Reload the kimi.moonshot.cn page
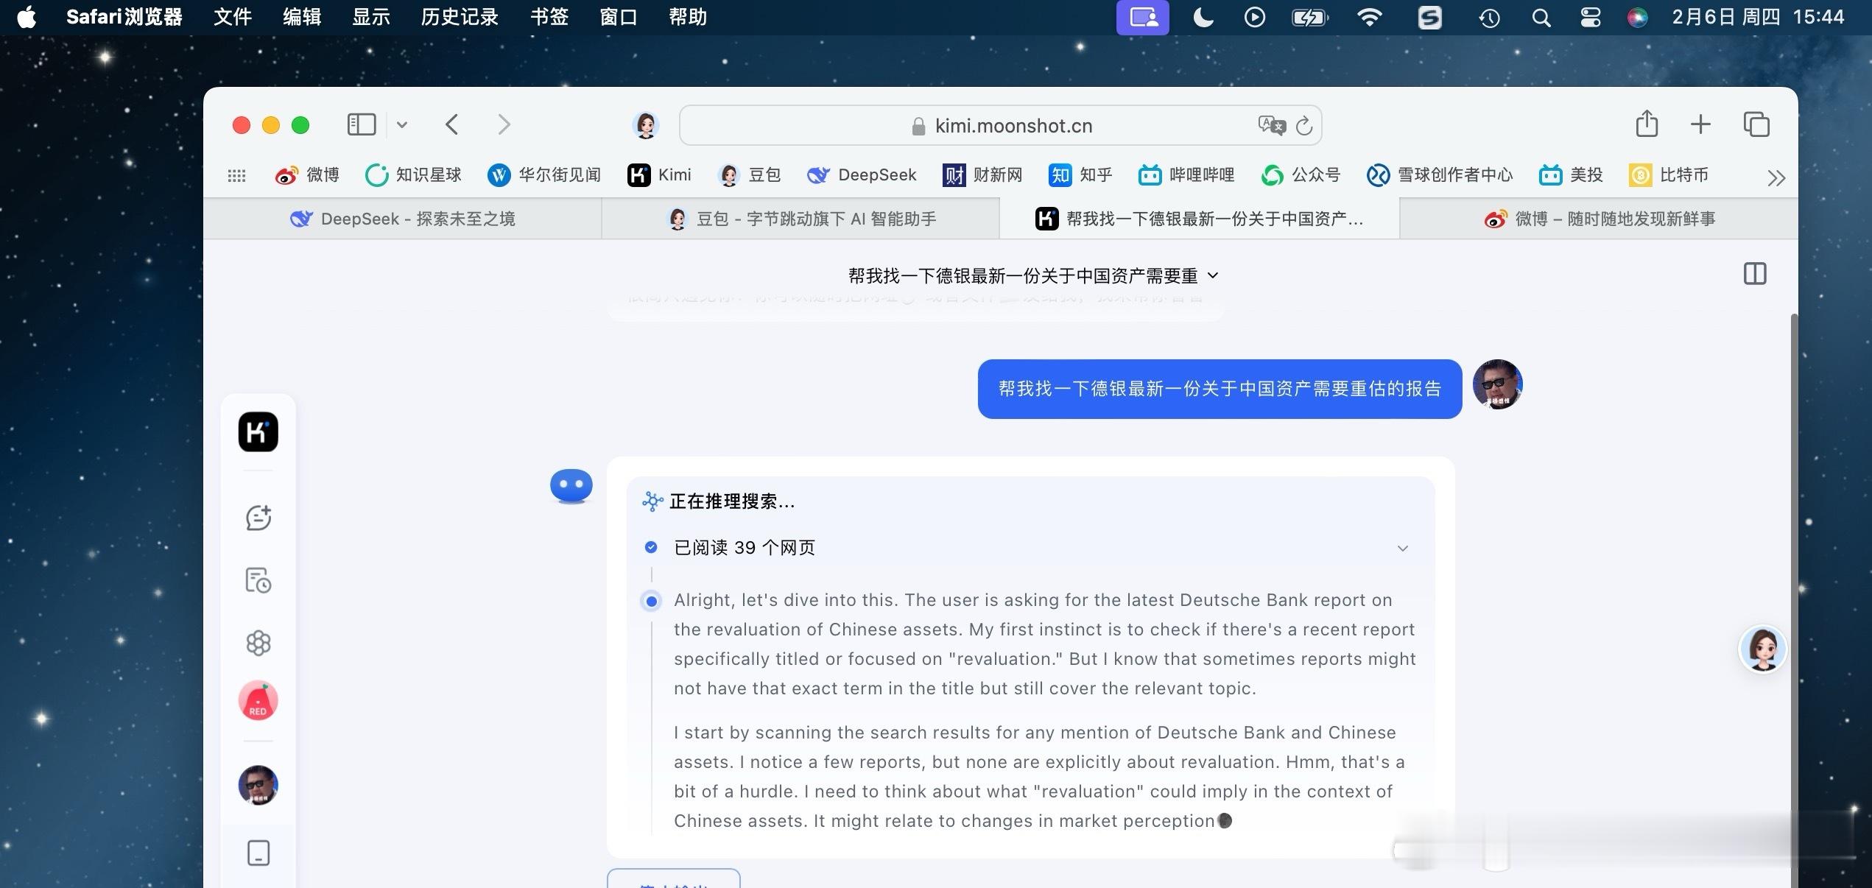The image size is (1872, 888). (x=1304, y=126)
